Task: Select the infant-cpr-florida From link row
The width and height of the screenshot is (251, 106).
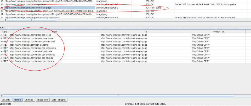Action: pos(54,51)
